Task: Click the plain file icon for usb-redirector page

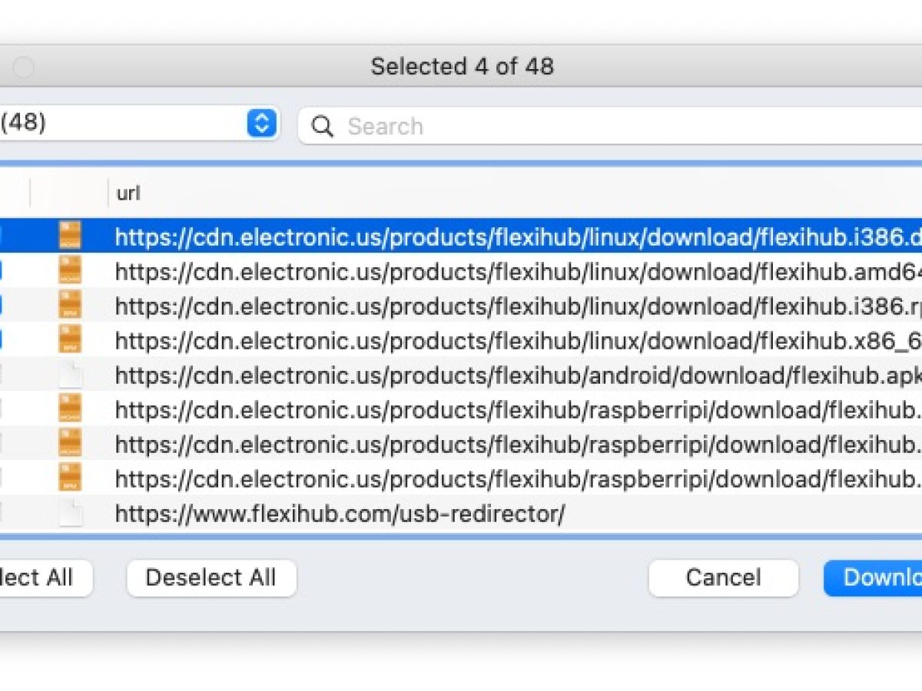Action: coord(71,513)
